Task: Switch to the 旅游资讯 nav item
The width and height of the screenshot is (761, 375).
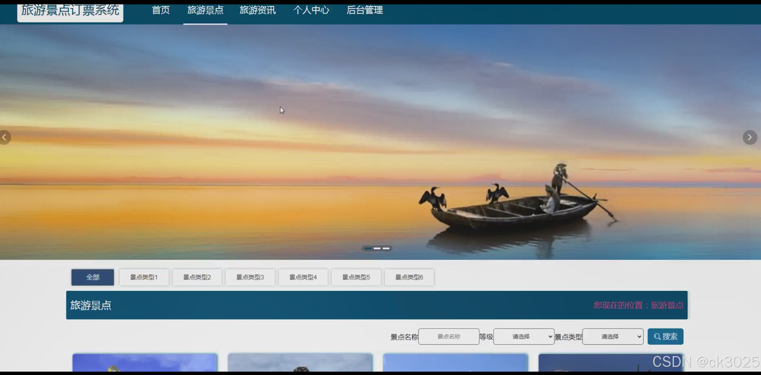Action: click(257, 10)
